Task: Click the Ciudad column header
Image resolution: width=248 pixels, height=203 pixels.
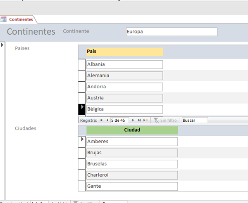Action: point(132,130)
